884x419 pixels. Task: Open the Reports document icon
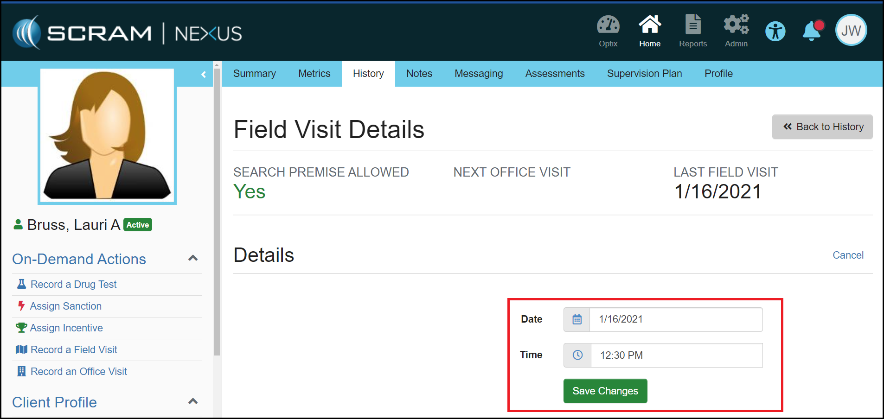pyautogui.click(x=693, y=25)
